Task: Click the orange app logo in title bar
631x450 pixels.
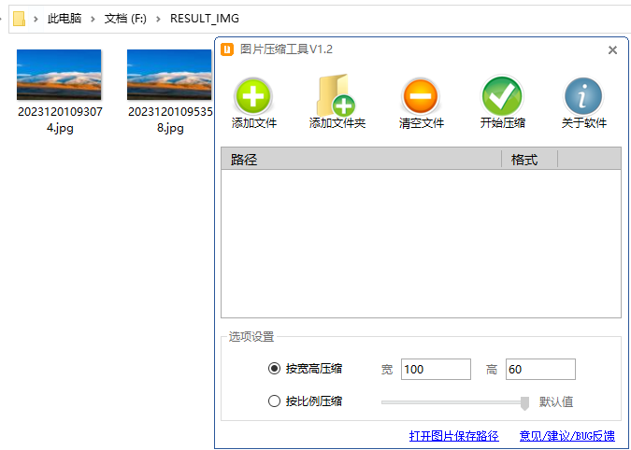Action: point(227,49)
